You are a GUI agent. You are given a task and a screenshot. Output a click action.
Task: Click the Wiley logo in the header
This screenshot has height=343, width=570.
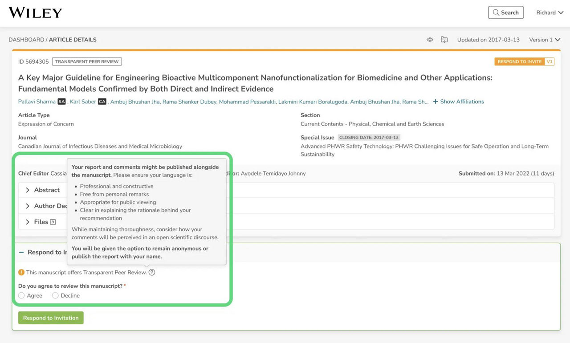tap(35, 12)
